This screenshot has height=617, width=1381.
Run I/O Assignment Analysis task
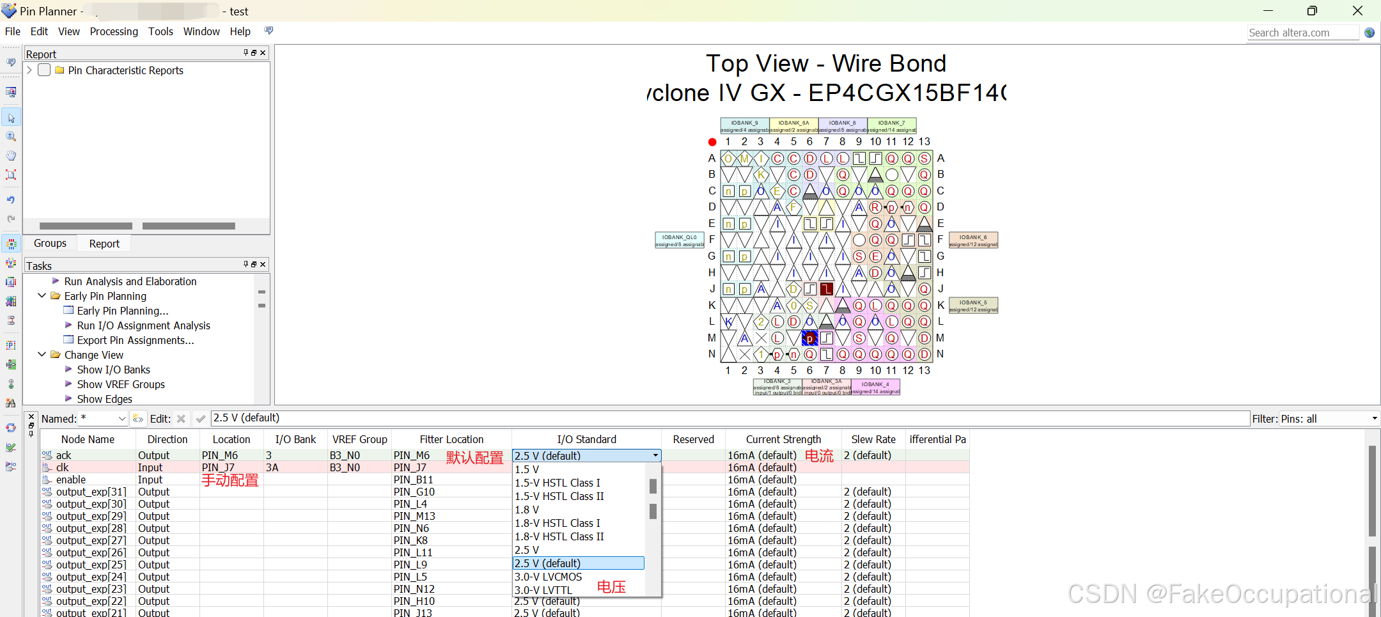tap(143, 325)
